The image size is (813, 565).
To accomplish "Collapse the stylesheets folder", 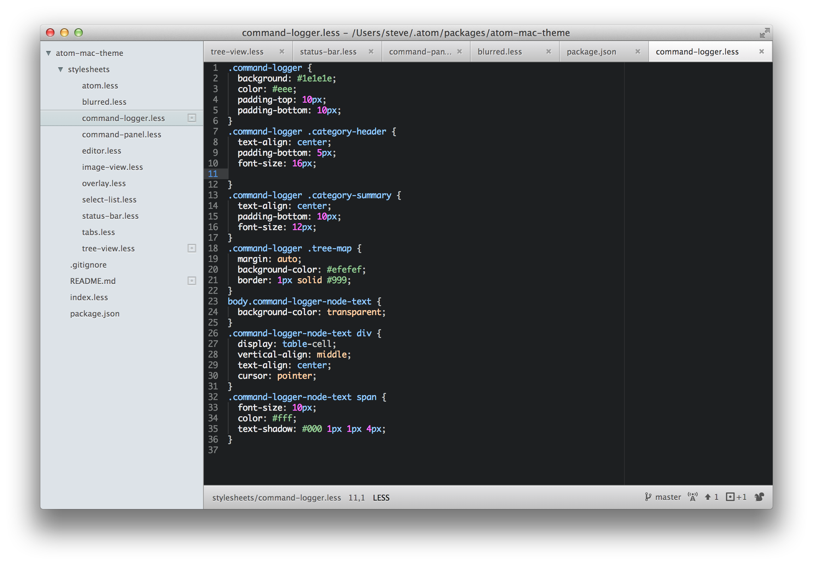I will point(60,69).
